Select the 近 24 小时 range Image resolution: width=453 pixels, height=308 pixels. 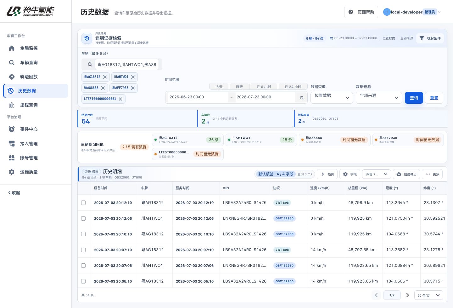(x=293, y=87)
